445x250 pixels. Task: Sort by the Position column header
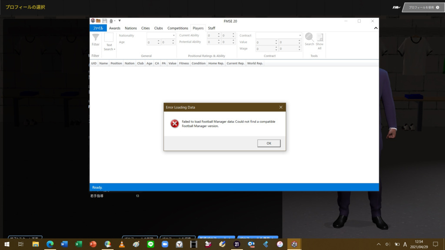tap(116, 63)
